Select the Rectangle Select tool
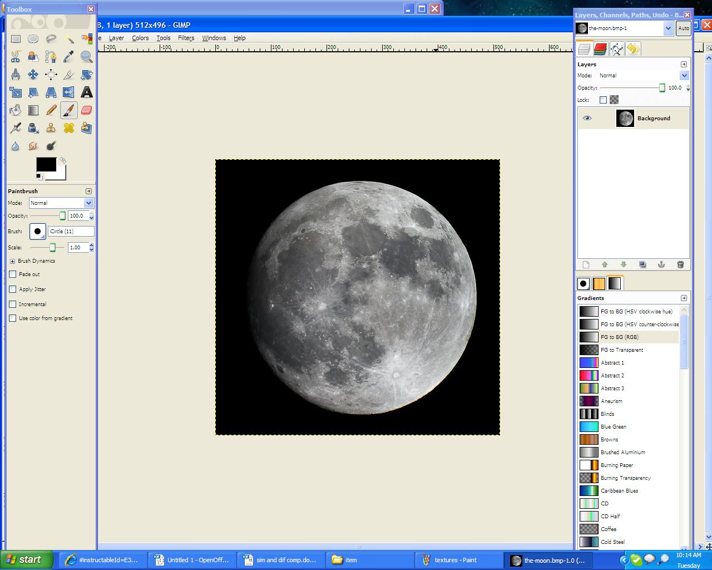712x570 pixels. [x=16, y=39]
